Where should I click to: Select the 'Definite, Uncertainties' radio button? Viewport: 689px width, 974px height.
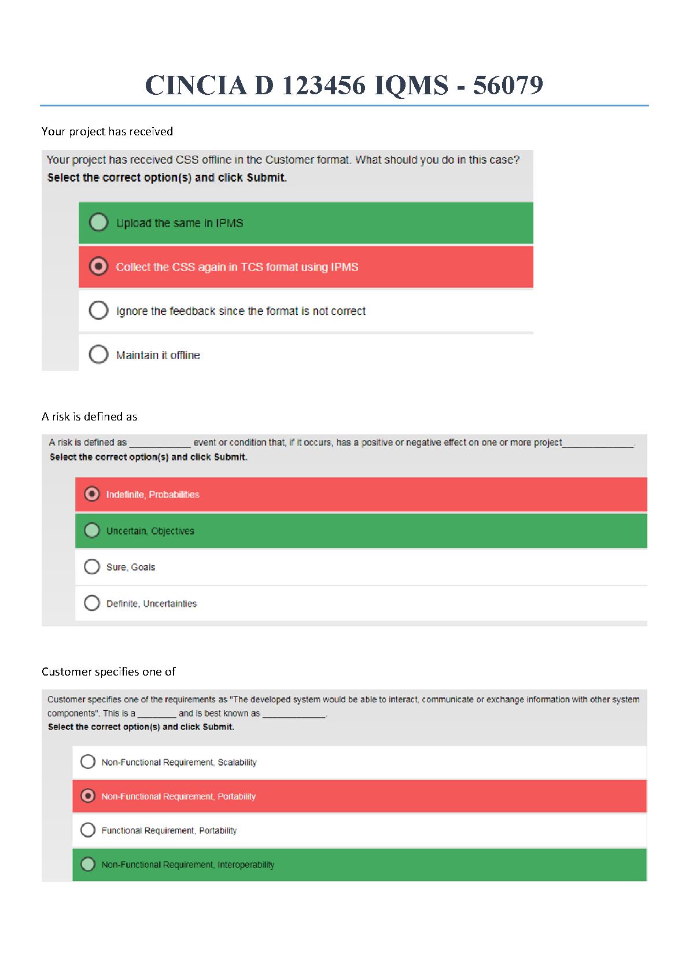tap(92, 603)
